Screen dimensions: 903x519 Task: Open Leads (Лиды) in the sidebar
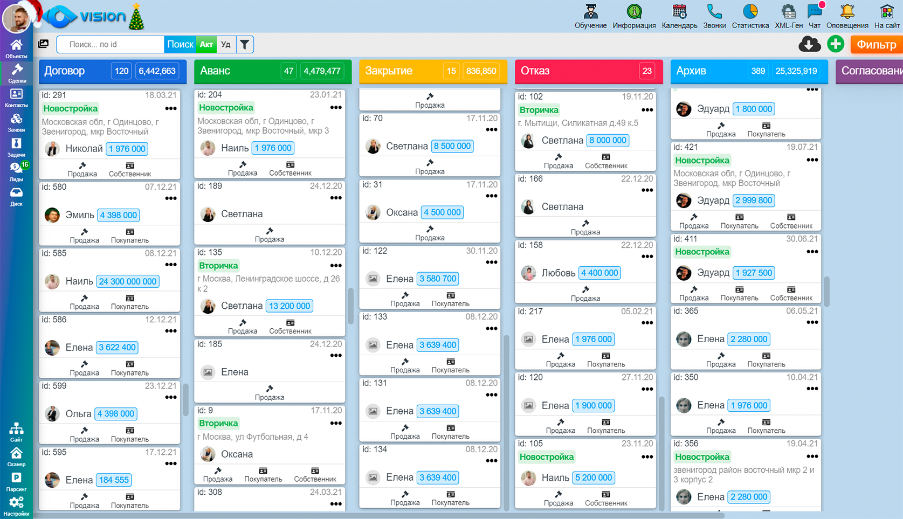[x=16, y=171]
